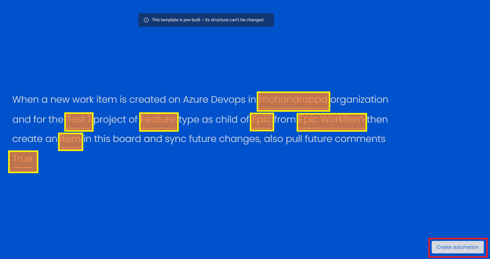Open the Epic parent type field
This screenshot has width=490, height=259.
pyautogui.click(x=262, y=122)
